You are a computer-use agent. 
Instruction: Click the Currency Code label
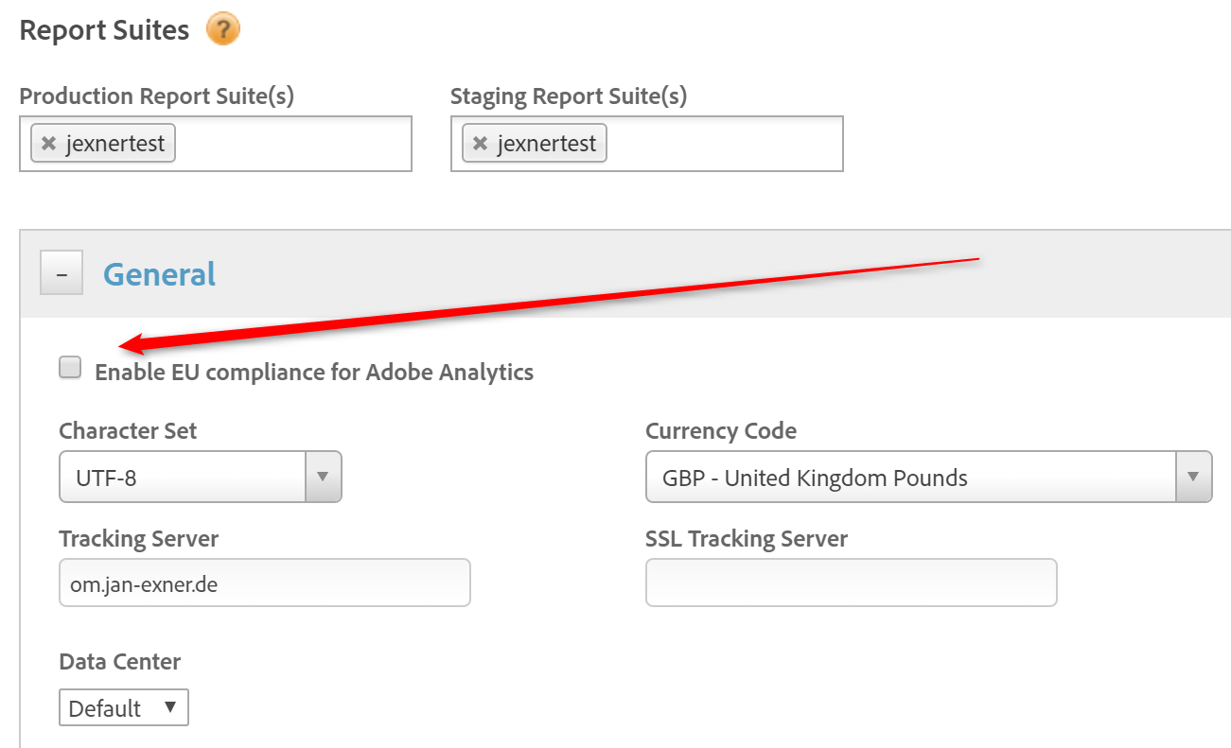(721, 431)
